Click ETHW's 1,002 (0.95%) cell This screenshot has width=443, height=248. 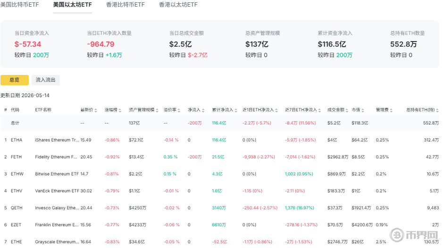299,174
